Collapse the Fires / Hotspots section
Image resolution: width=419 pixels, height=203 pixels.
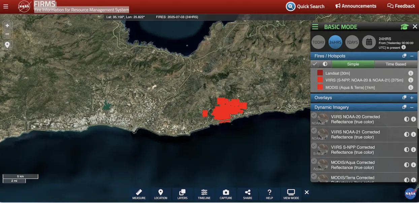pos(412,56)
